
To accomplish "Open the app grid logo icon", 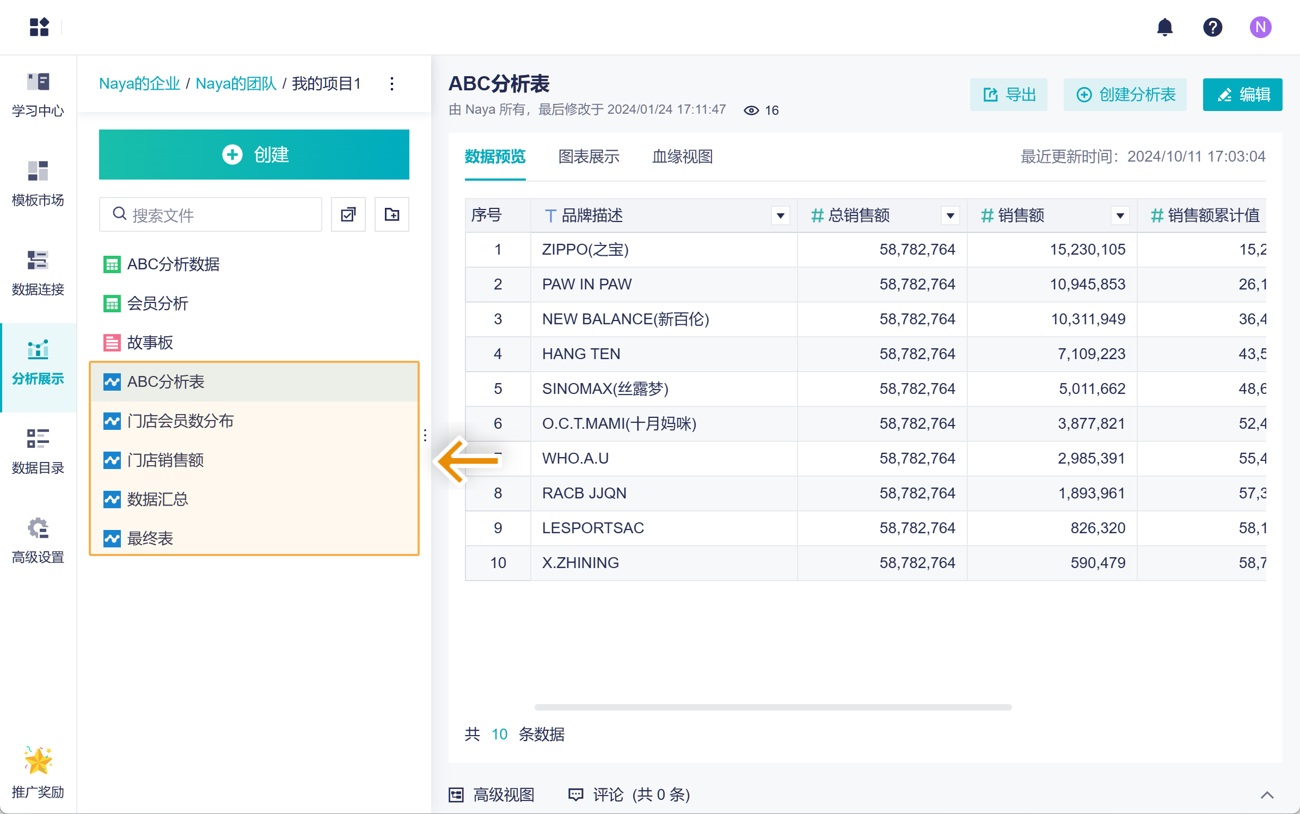I will pos(39,27).
